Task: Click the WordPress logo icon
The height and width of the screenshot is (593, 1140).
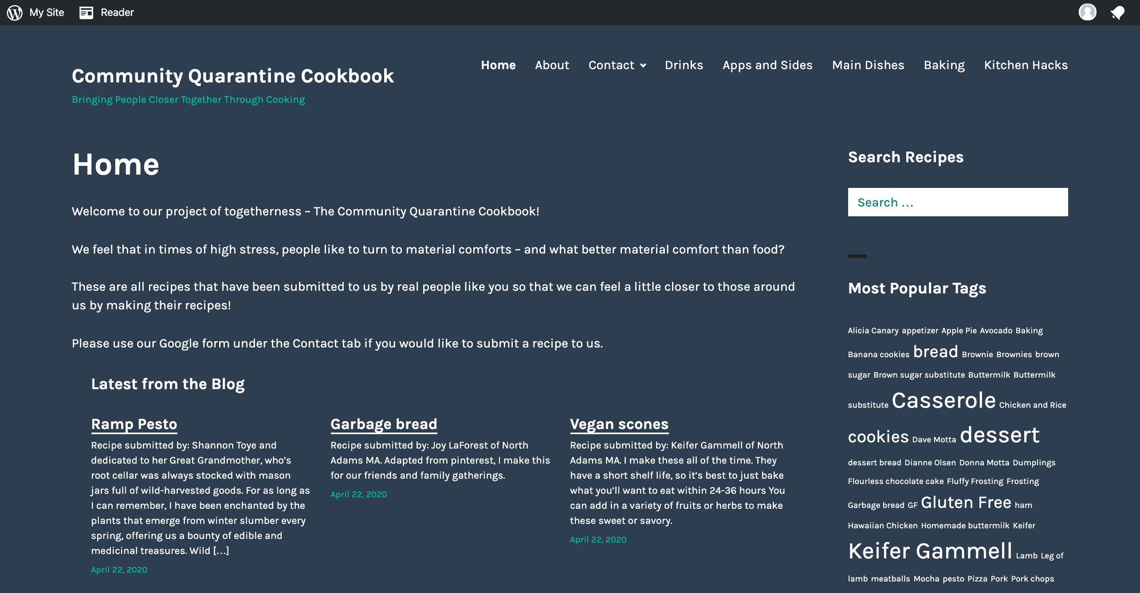Action: pos(15,12)
